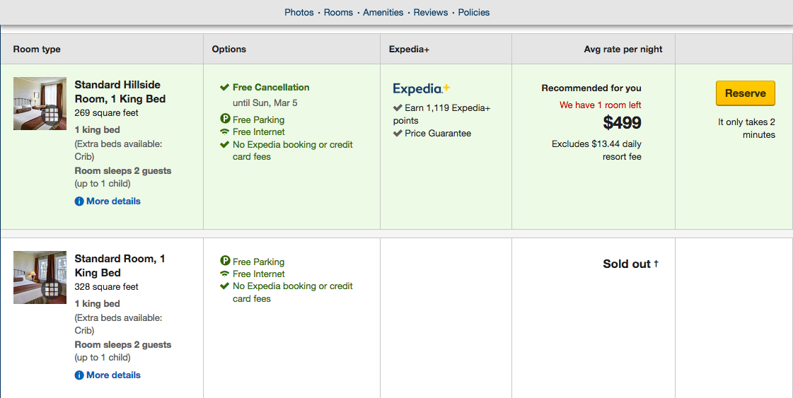The height and width of the screenshot is (398, 793).
Task: Jump to the Rooms section
Action: [x=338, y=12]
